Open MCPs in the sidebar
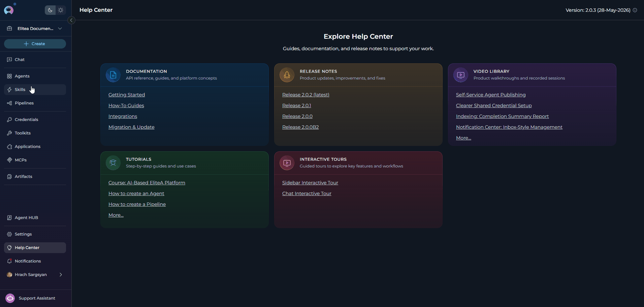 (35, 160)
